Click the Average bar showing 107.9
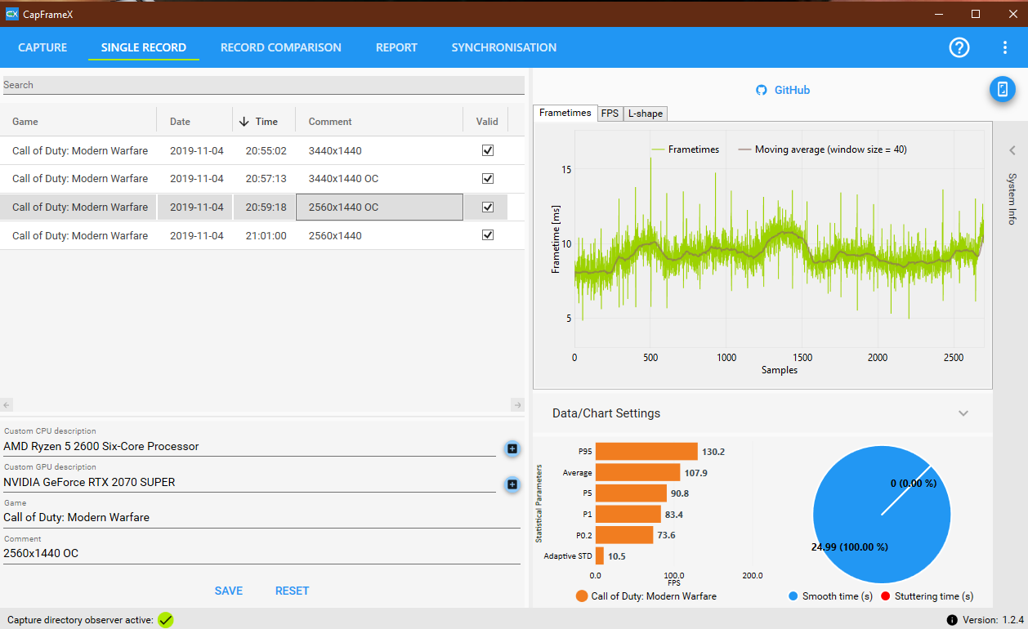The width and height of the screenshot is (1028, 629). [x=637, y=472]
